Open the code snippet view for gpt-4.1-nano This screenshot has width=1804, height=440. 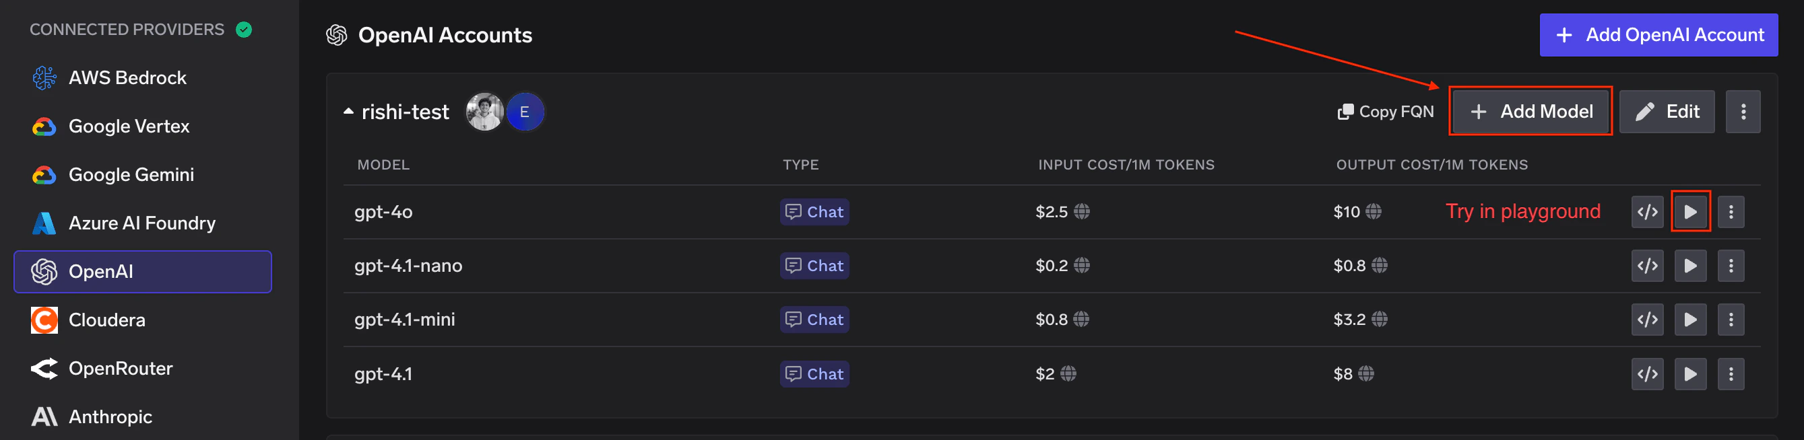pyautogui.click(x=1647, y=265)
